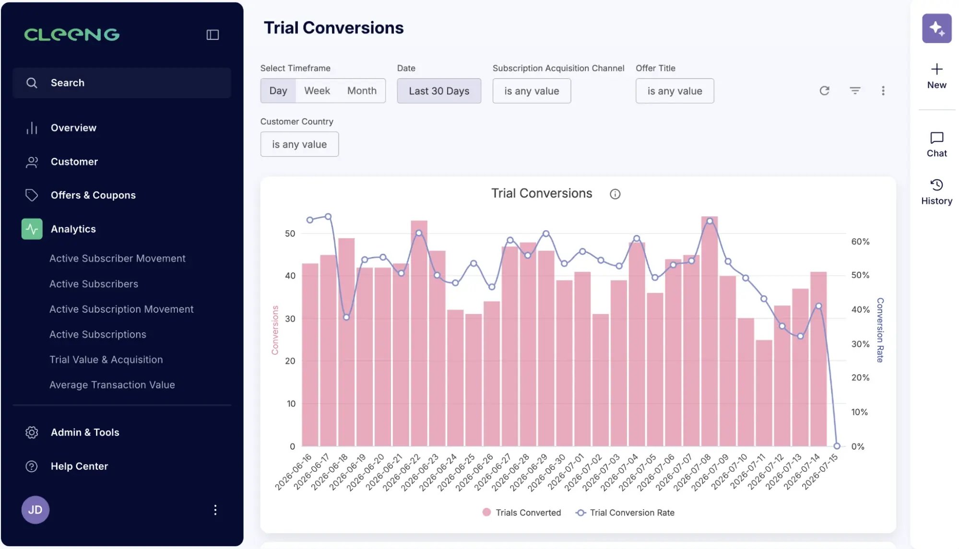Click the green Analytics pulse icon
This screenshot has height=549, width=959.
coord(32,229)
